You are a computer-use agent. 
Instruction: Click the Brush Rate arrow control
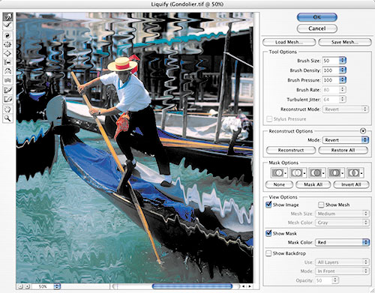coord(343,90)
